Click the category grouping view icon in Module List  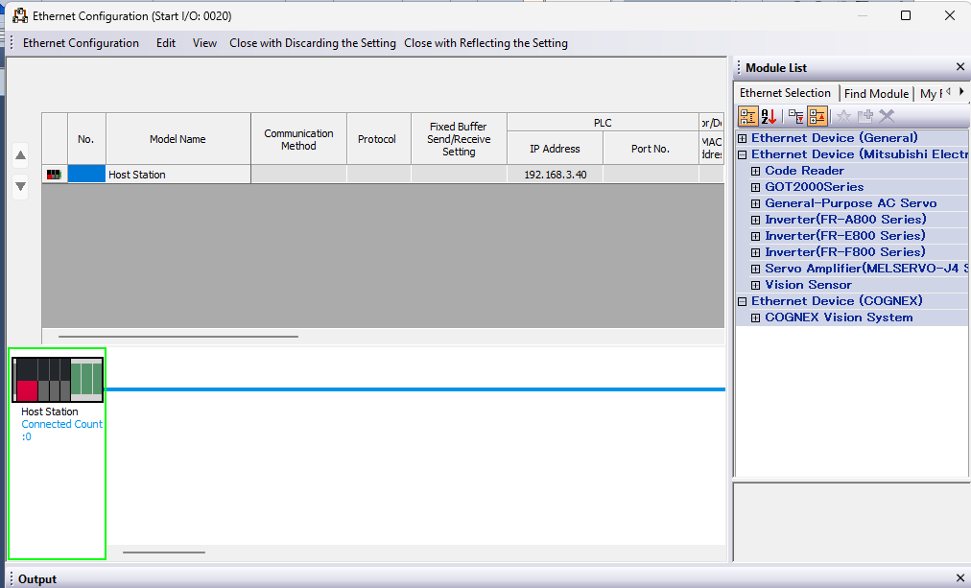747,116
